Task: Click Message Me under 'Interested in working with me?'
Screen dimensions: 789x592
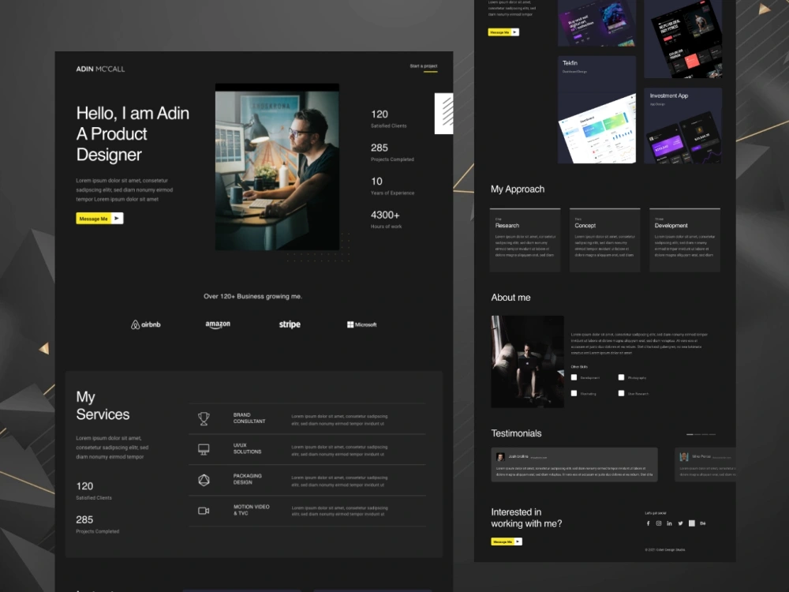Action: [x=507, y=541]
